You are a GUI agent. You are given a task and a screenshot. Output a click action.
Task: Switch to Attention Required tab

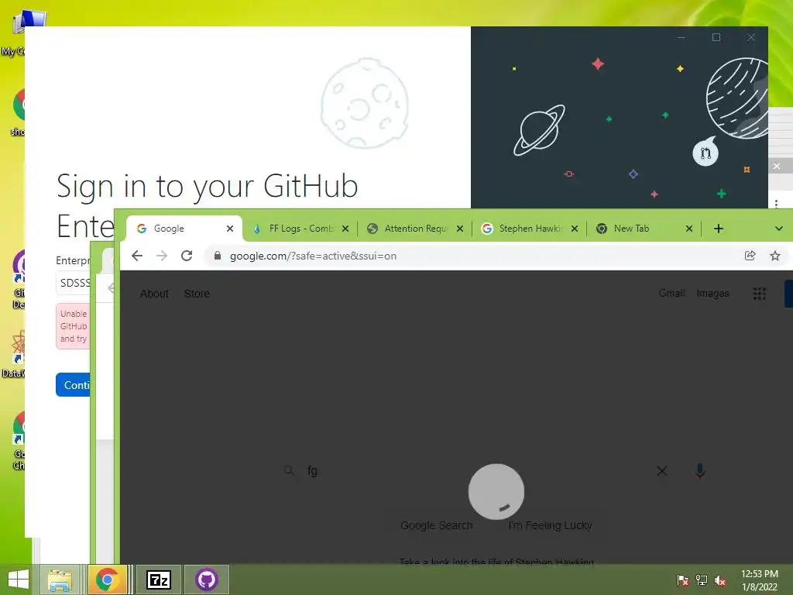click(x=415, y=229)
